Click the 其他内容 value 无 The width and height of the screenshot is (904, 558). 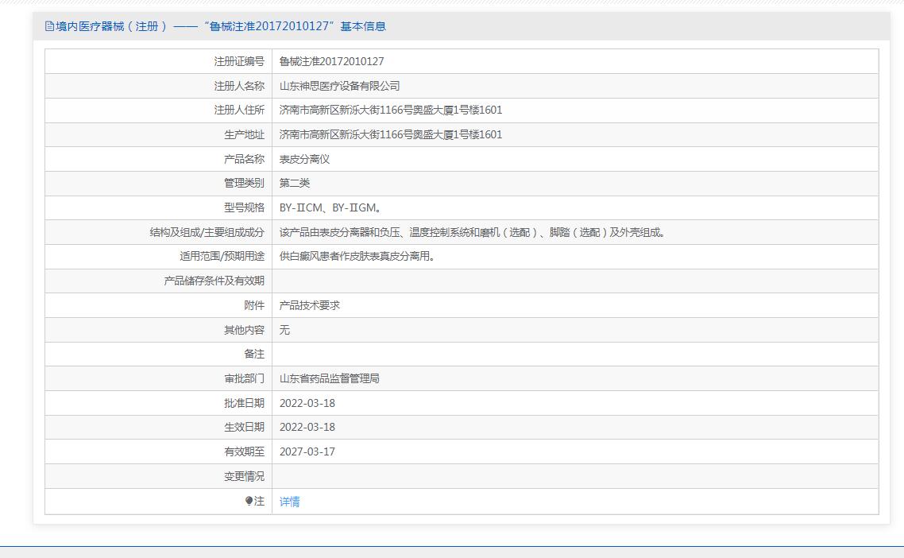[x=285, y=330]
